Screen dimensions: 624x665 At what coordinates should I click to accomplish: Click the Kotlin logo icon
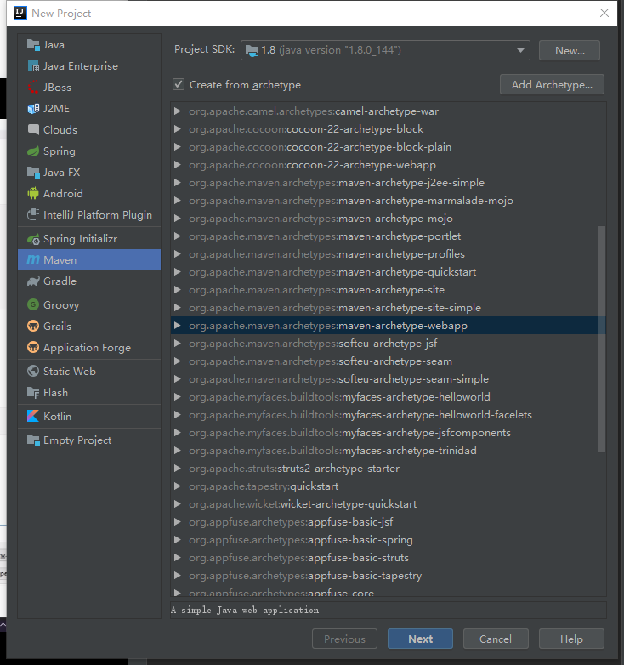[x=33, y=416]
